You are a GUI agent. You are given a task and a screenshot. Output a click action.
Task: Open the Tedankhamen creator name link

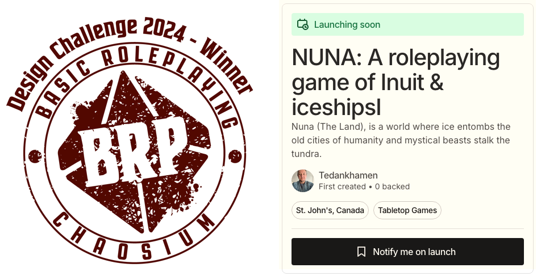coord(348,175)
